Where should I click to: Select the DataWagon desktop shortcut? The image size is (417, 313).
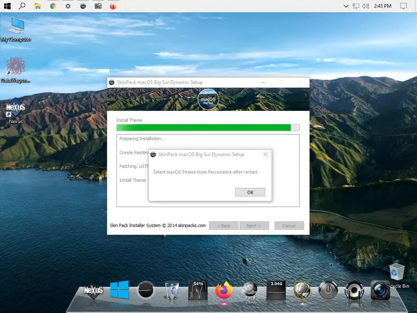[16, 70]
